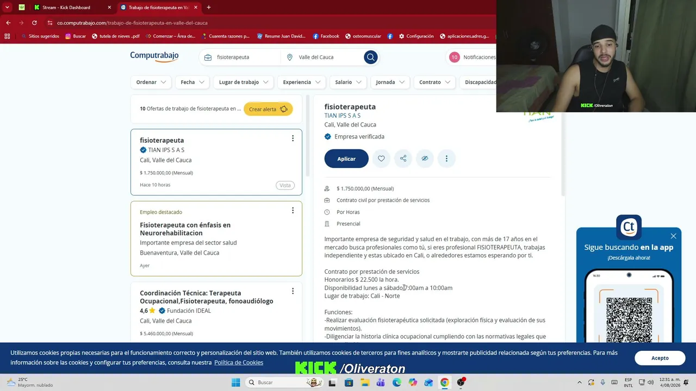Share the fisioterapeuta job offer
Screen dimensions: 696x391
(x=403, y=159)
